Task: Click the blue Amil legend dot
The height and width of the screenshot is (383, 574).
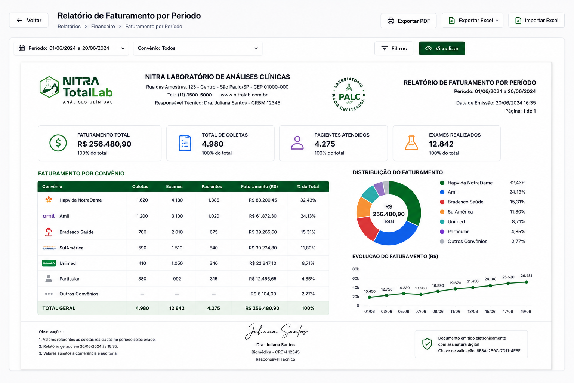Action: [442, 192]
